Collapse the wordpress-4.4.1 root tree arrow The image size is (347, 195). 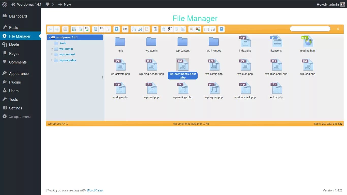(49, 37)
